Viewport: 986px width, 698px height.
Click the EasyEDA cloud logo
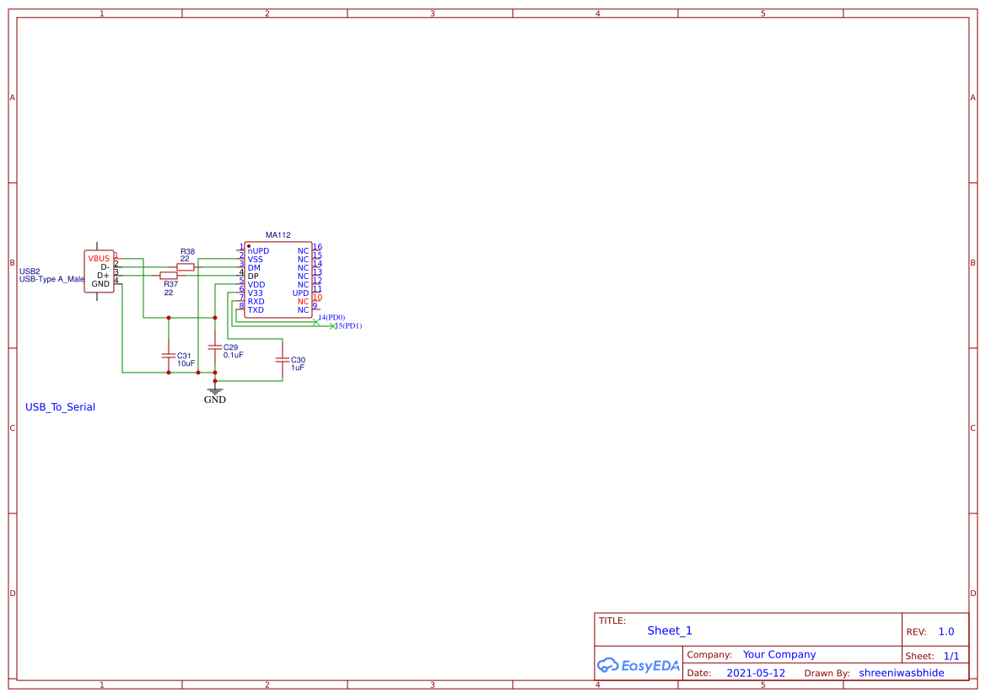pos(610,665)
